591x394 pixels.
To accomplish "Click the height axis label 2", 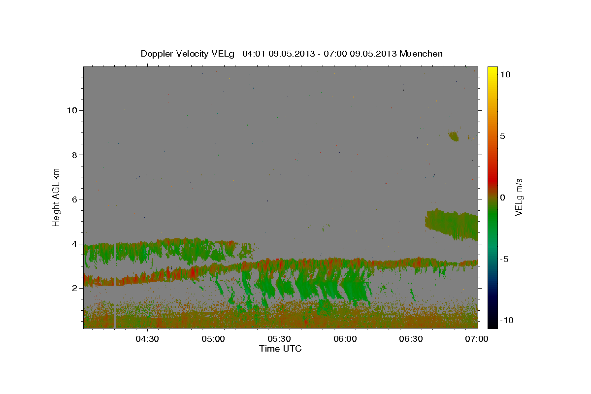I will click(x=73, y=288).
